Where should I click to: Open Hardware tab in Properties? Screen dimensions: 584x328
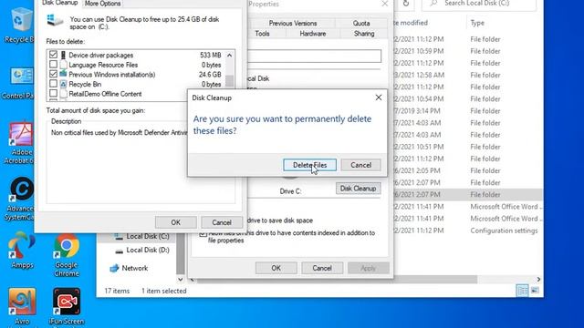312,34
